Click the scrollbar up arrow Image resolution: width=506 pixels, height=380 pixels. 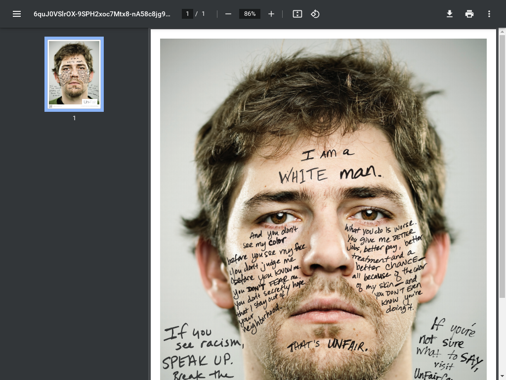(x=502, y=31)
